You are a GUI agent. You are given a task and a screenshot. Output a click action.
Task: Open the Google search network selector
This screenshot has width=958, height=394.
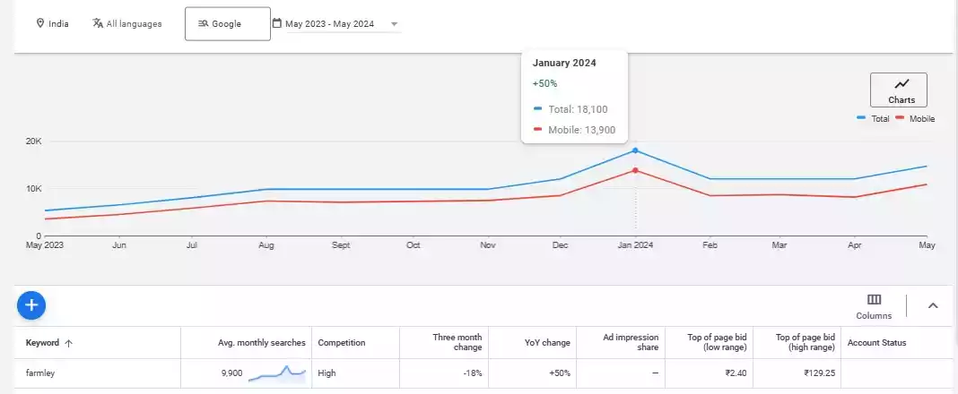pos(227,24)
